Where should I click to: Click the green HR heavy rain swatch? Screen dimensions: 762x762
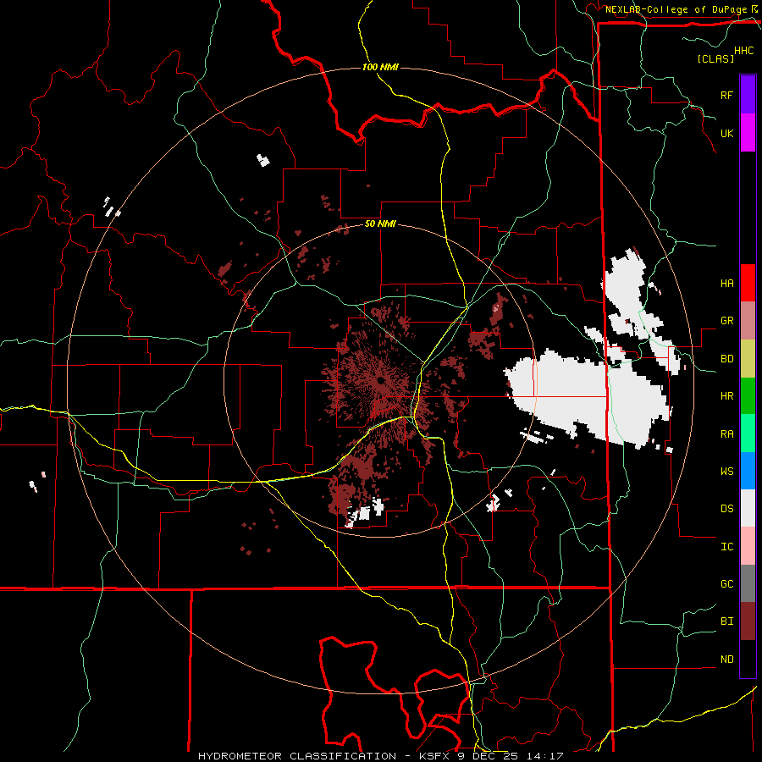(748, 395)
